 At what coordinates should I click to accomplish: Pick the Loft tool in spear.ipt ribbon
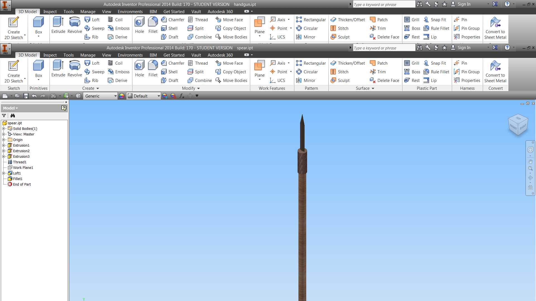pos(92,63)
